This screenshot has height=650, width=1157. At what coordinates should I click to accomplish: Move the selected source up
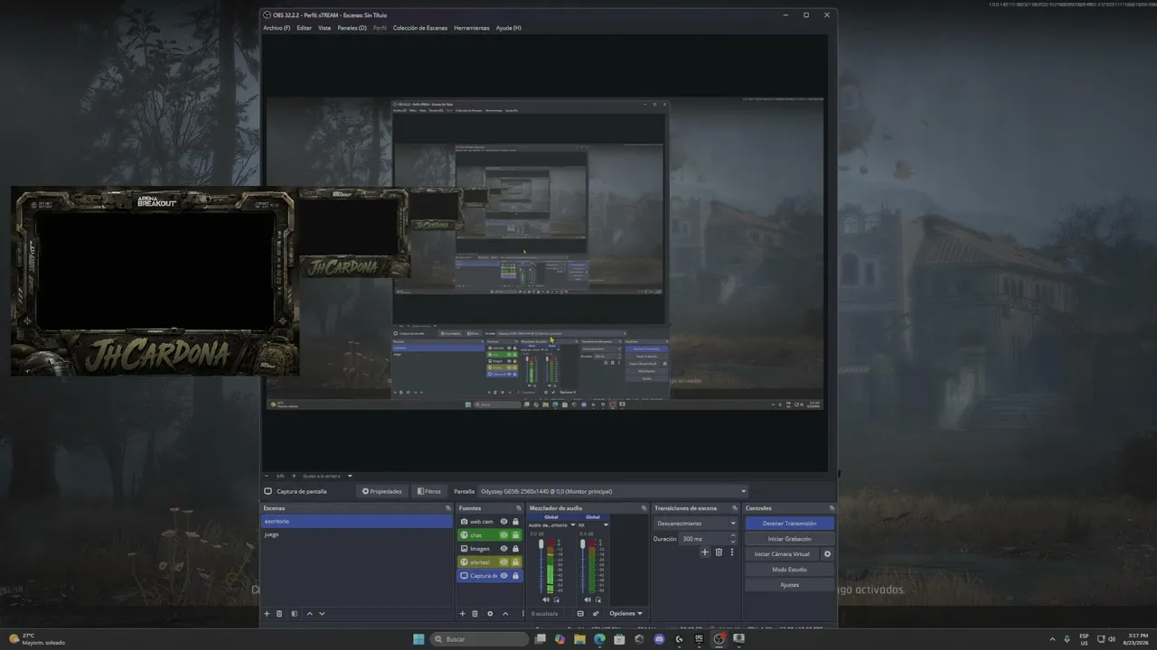tap(505, 614)
